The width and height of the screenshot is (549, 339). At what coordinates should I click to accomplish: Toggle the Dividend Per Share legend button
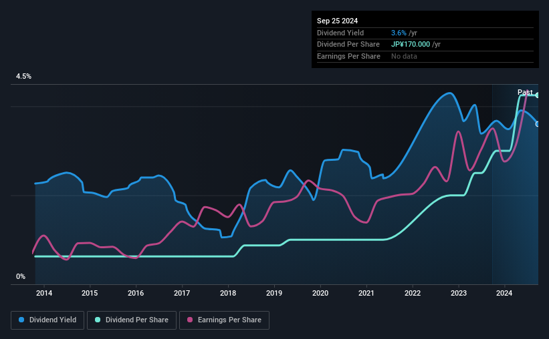(132, 320)
